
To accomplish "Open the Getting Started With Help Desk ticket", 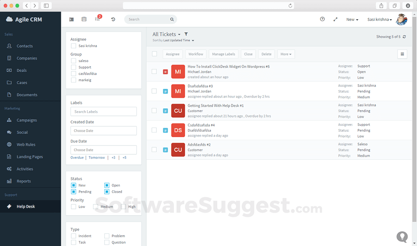I will [216, 105].
